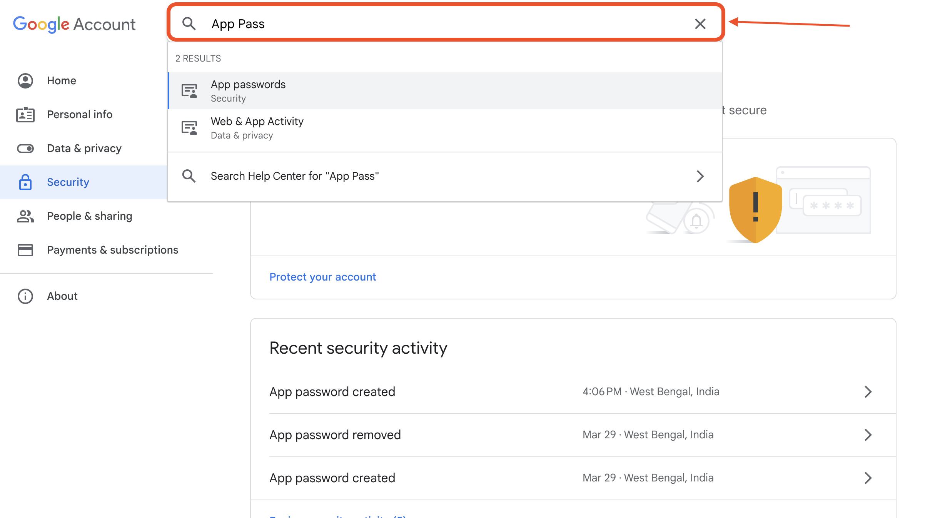Expand Mar 29 App password created entry
The height and width of the screenshot is (518, 945).
pyautogui.click(x=868, y=478)
